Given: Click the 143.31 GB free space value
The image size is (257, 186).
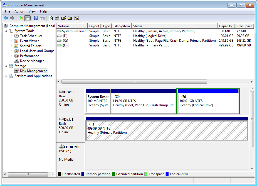Looking at the screenshot, I should 244,41.
